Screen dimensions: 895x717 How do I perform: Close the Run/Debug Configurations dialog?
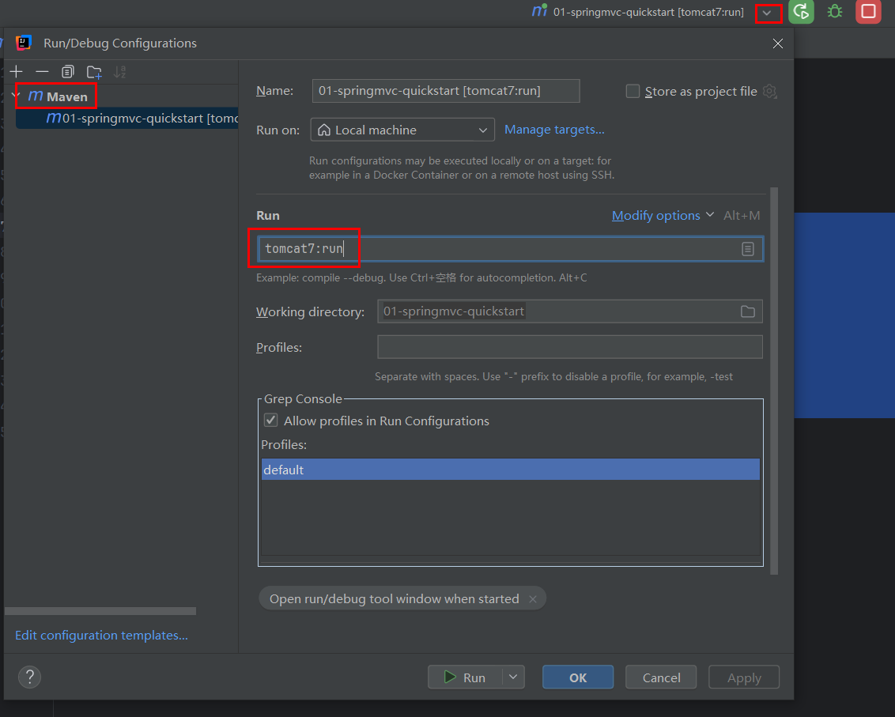click(x=777, y=43)
